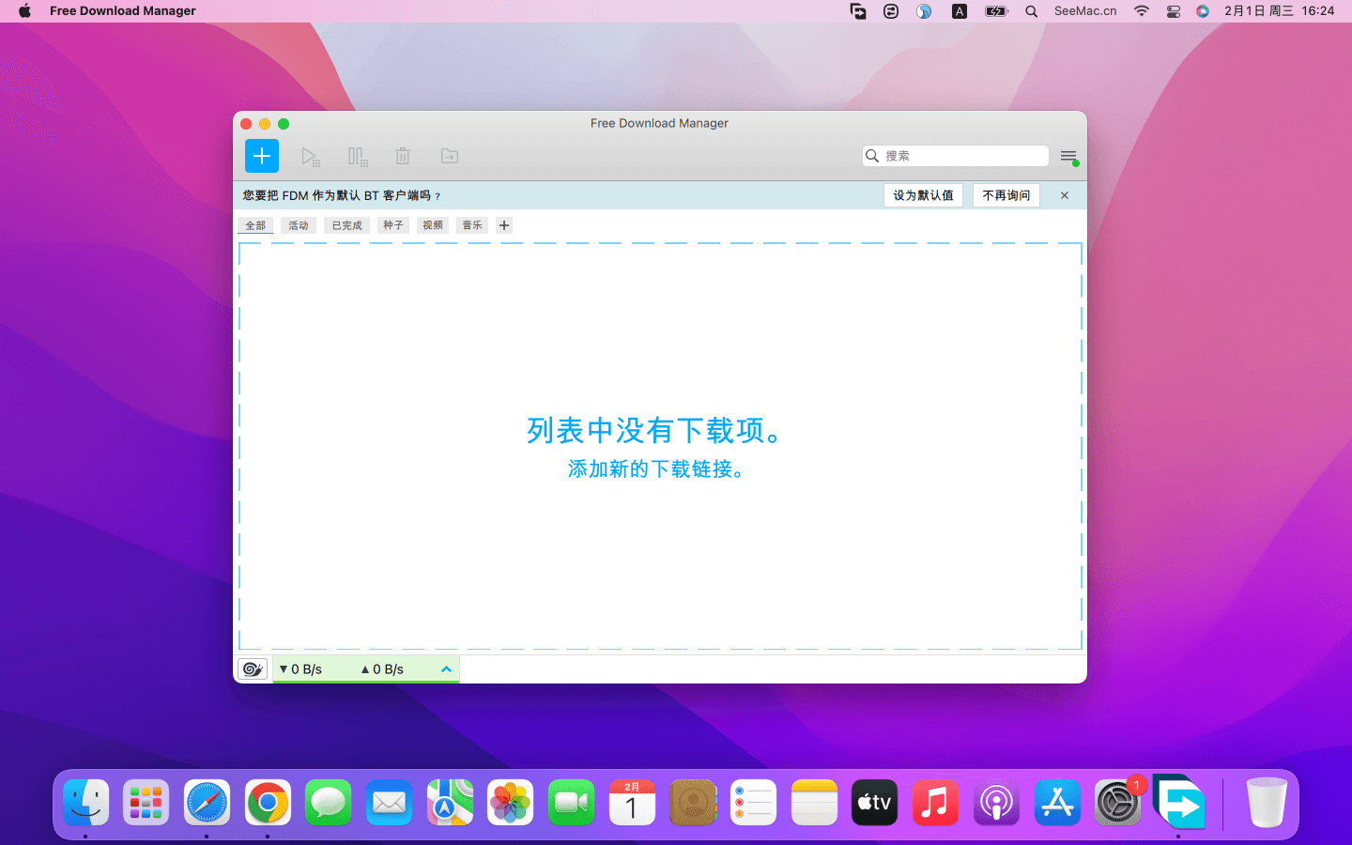Open the hamburger main menu
This screenshot has height=845, width=1352.
click(1068, 156)
